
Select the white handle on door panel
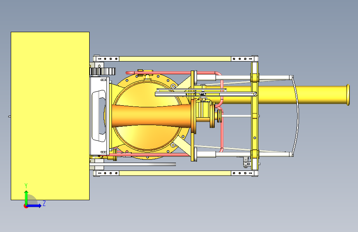point(99,116)
